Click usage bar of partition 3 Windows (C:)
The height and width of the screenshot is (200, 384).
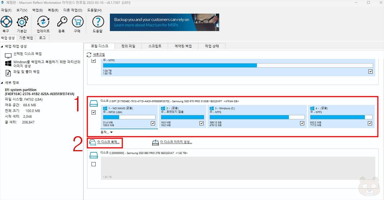(257, 117)
